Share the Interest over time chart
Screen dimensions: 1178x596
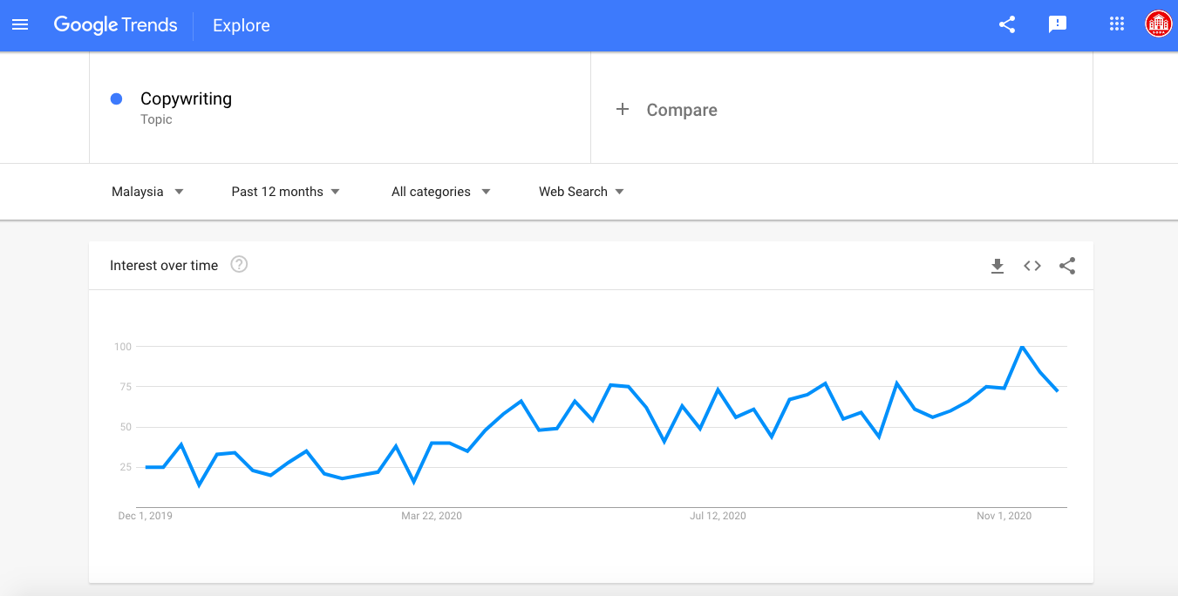coord(1067,266)
